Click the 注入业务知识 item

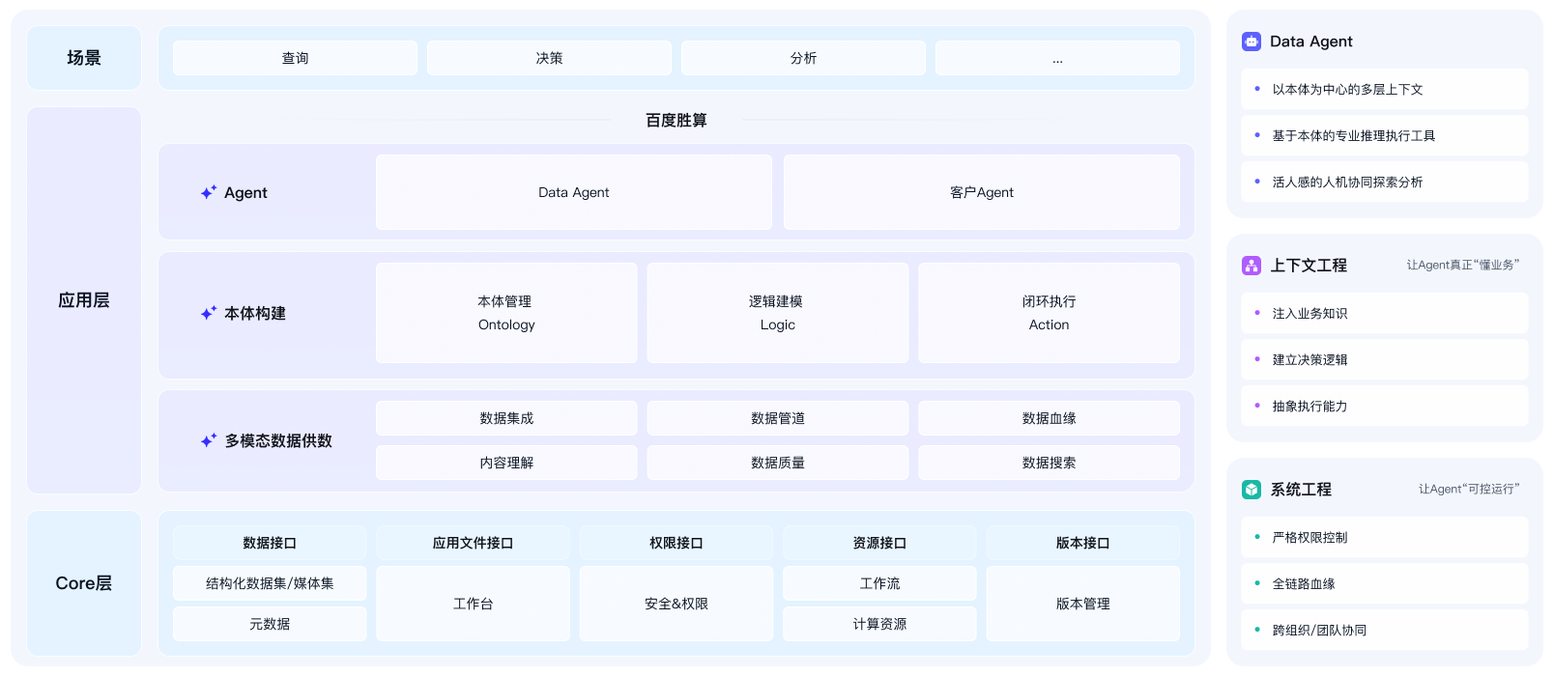[x=1385, y=313]
